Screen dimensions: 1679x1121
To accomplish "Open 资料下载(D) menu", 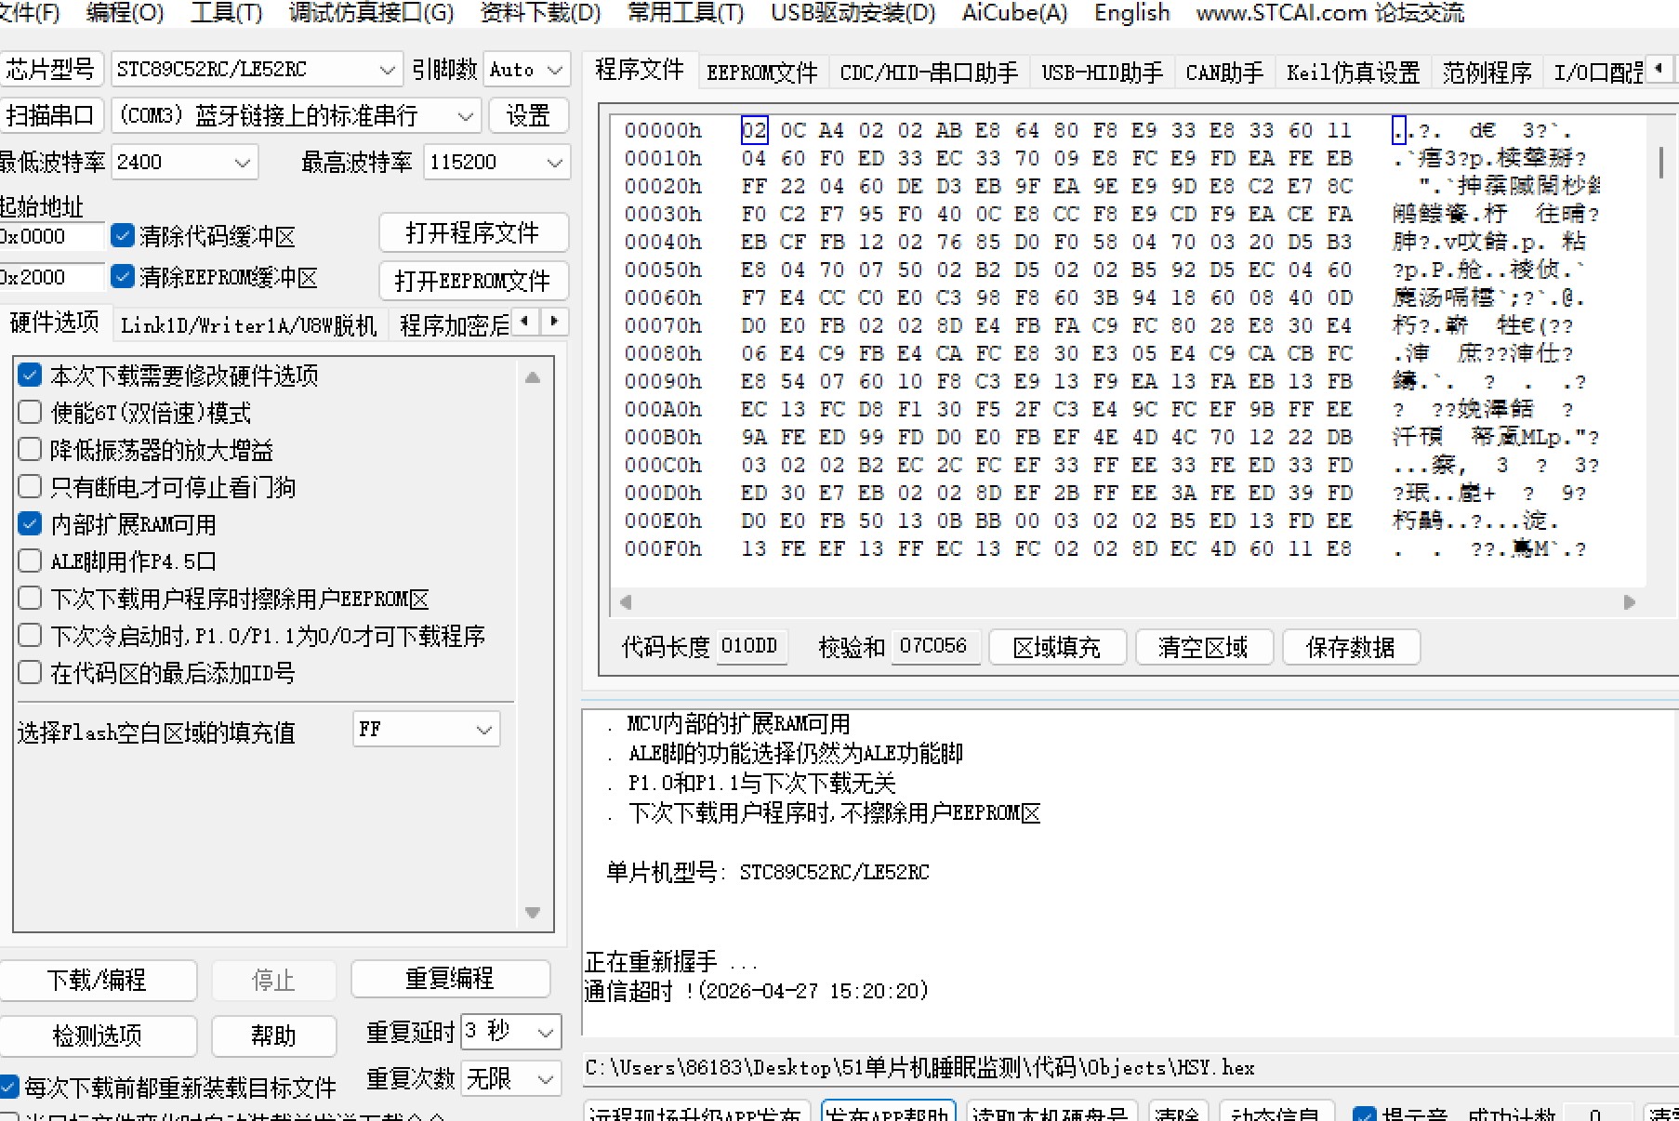I will coord(540,13).
